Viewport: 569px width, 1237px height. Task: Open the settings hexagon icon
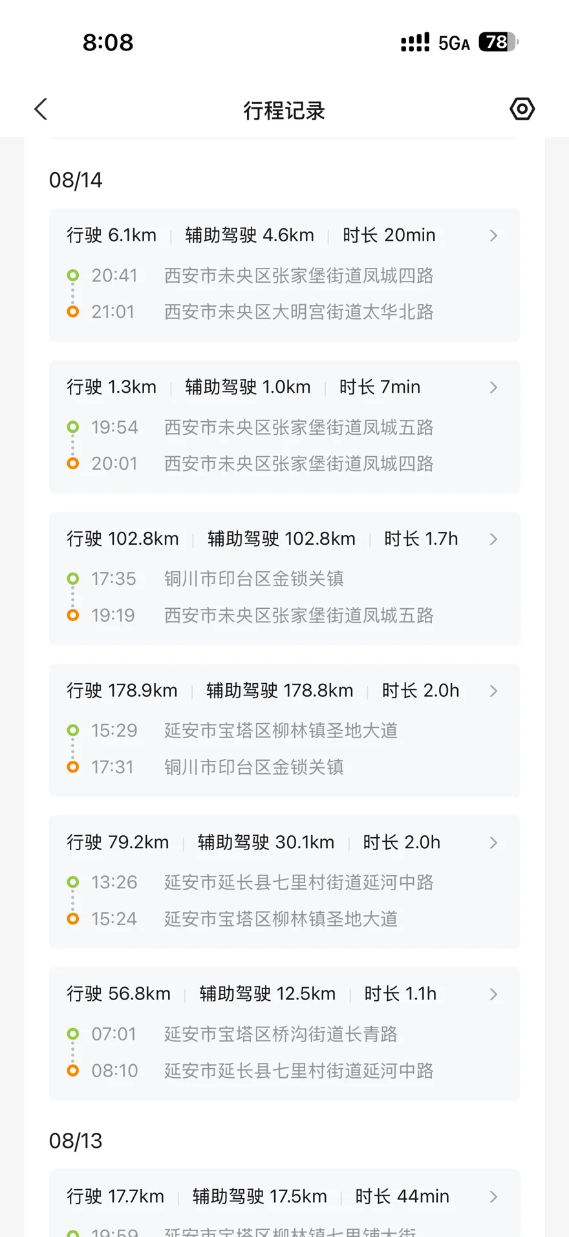pos(522,109)
